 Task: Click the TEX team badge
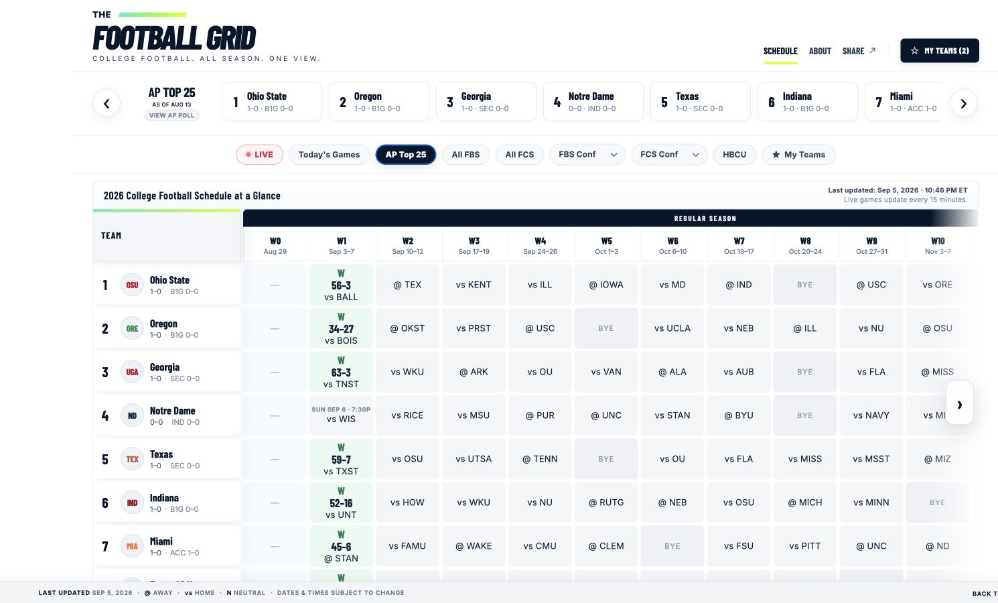(x=133, y=459)
